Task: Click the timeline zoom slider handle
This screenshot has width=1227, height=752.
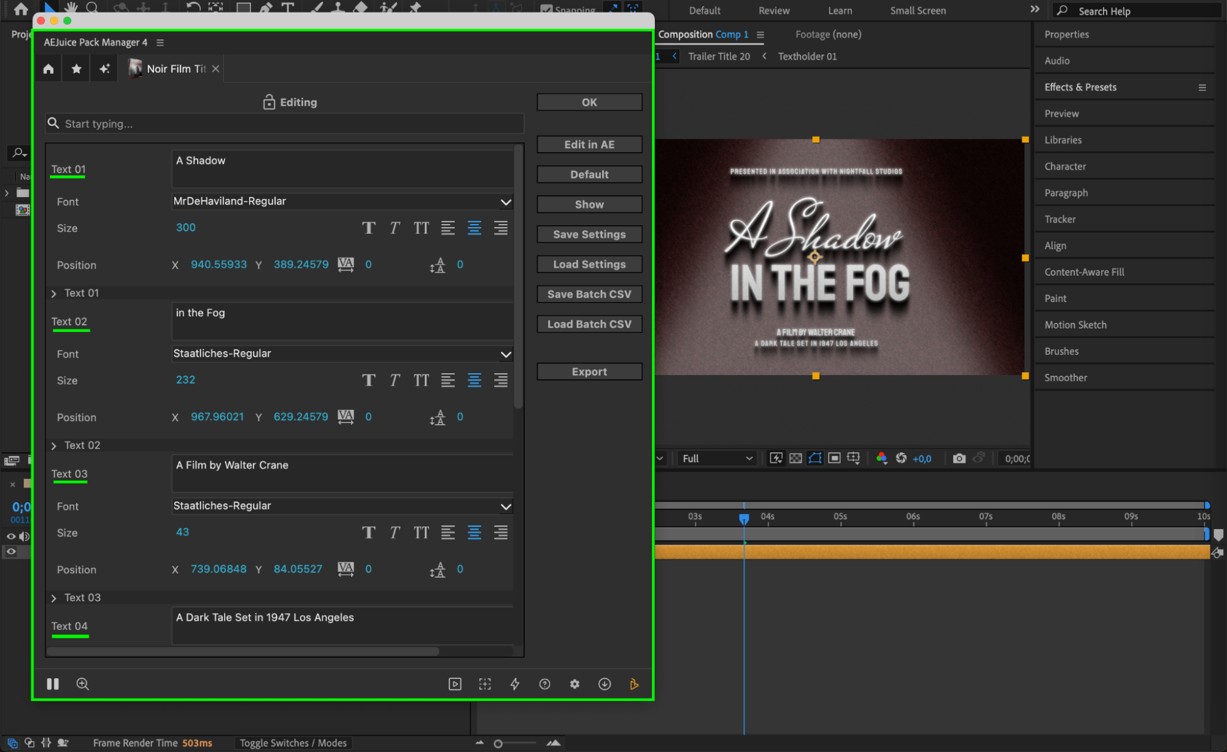Action: 498,743
